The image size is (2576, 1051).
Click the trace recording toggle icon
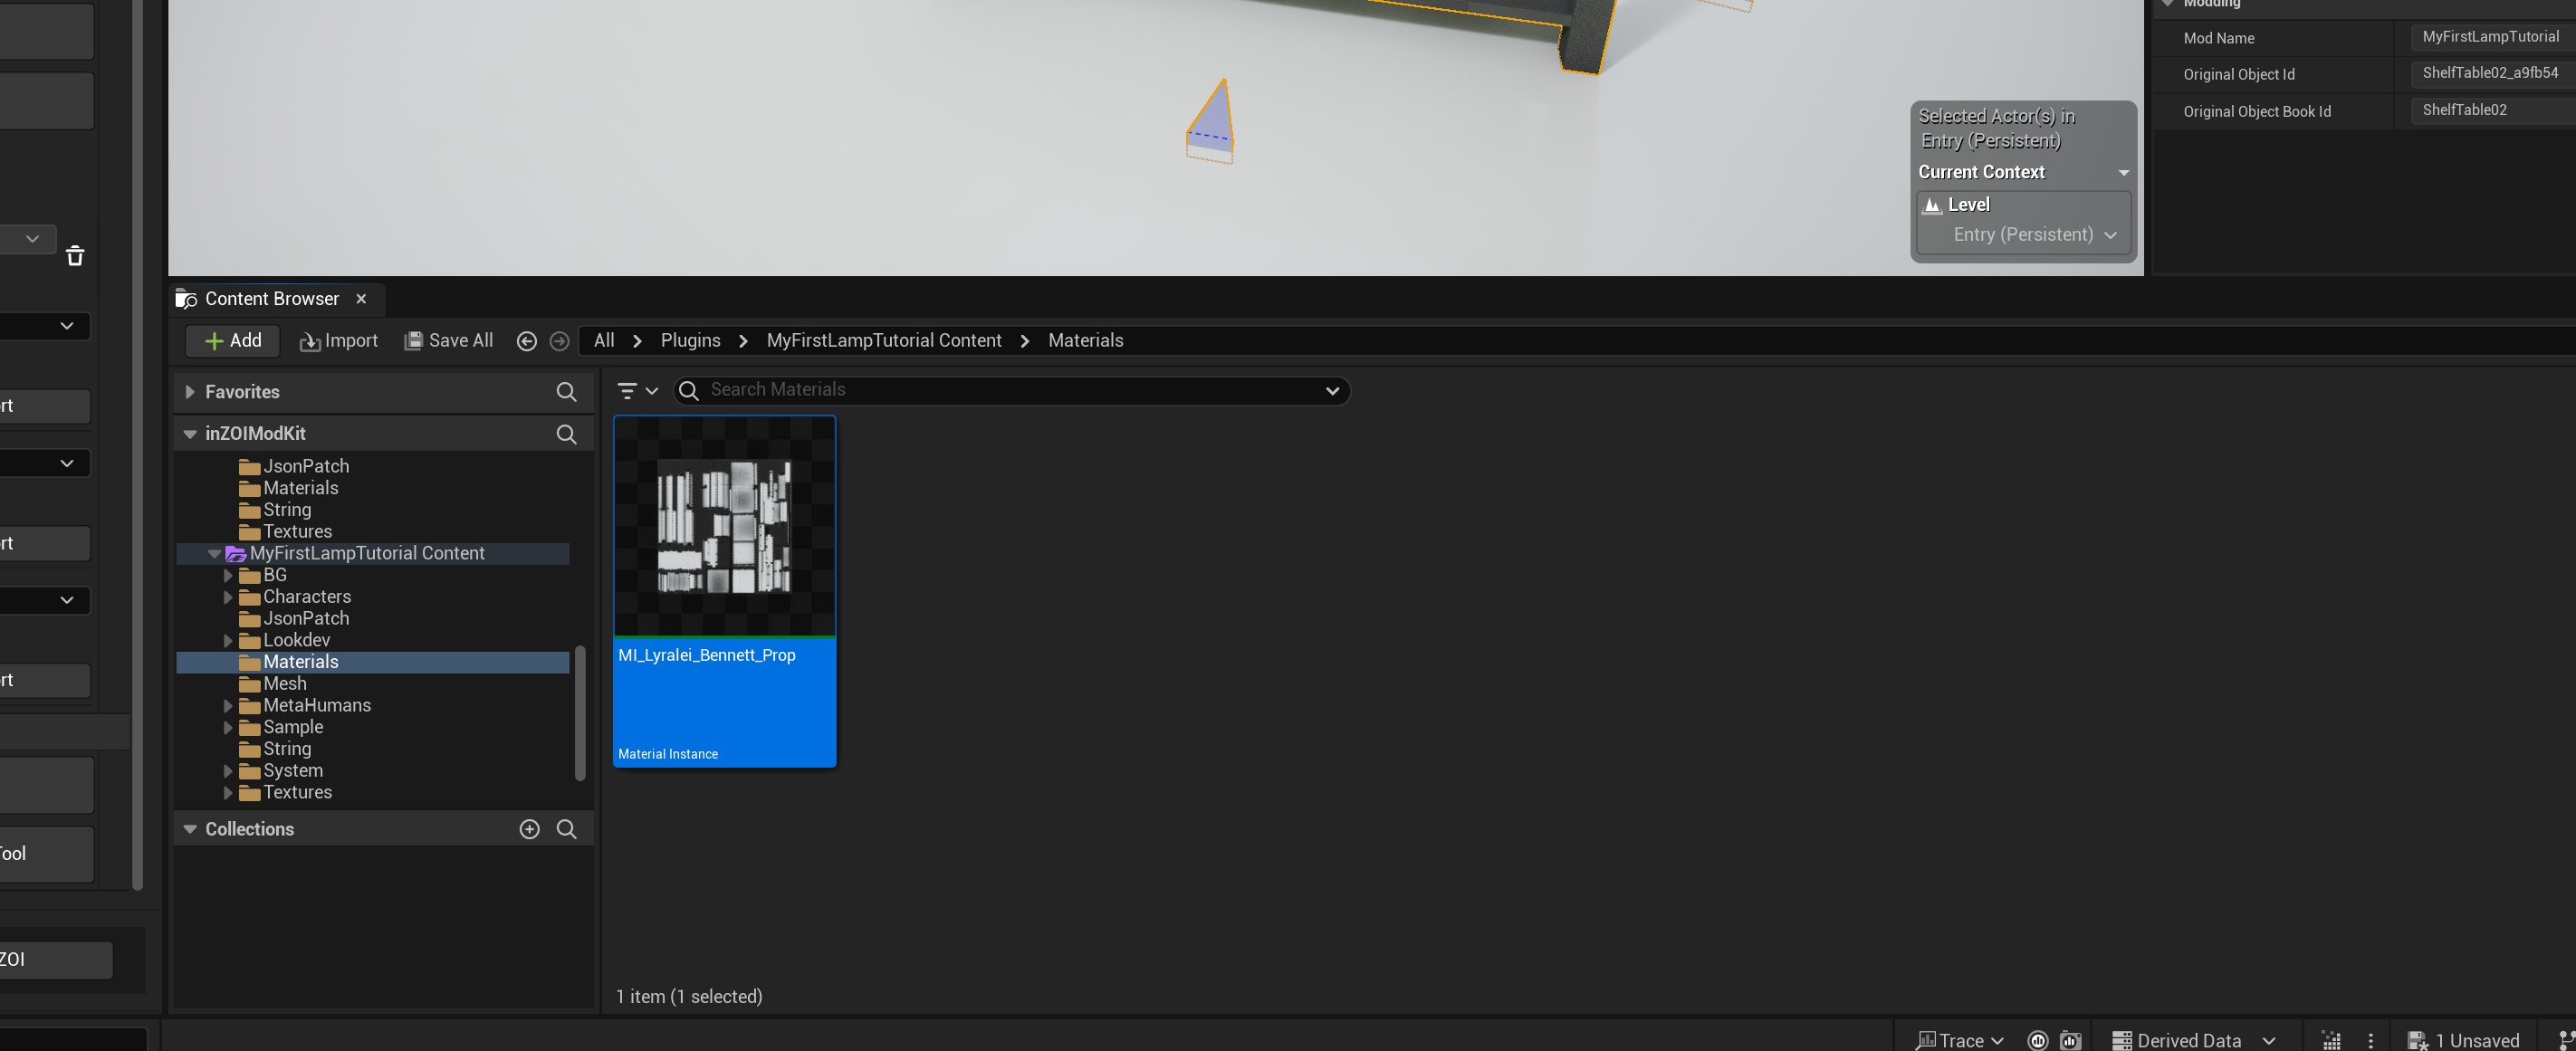[x=2038, y=1040]
